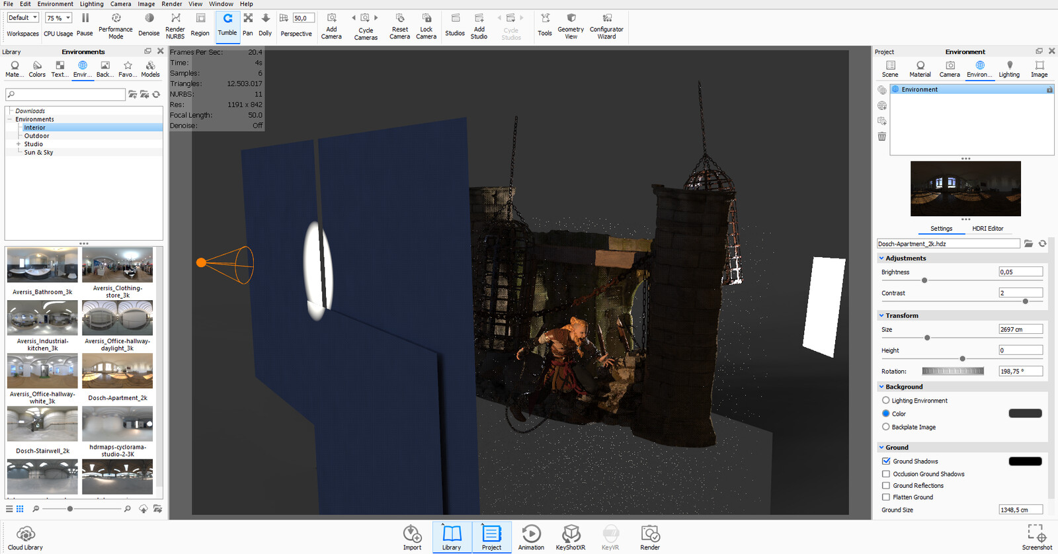
Task: Select Backplate Image background option
Action: tap(886, 427)
